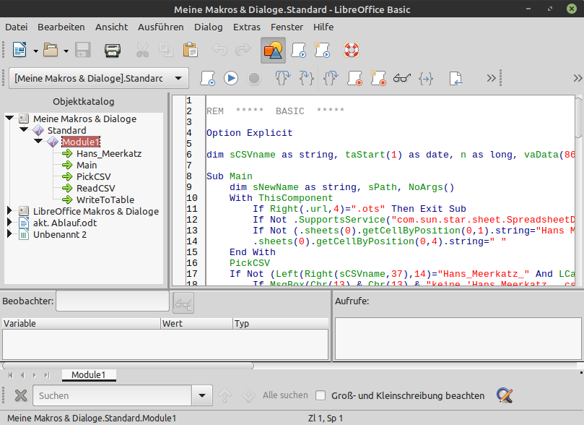Image resolution: width=584 pixels, height=425 pixels.
Task: Click the Cut scissors icon
Action: [142, 50]
